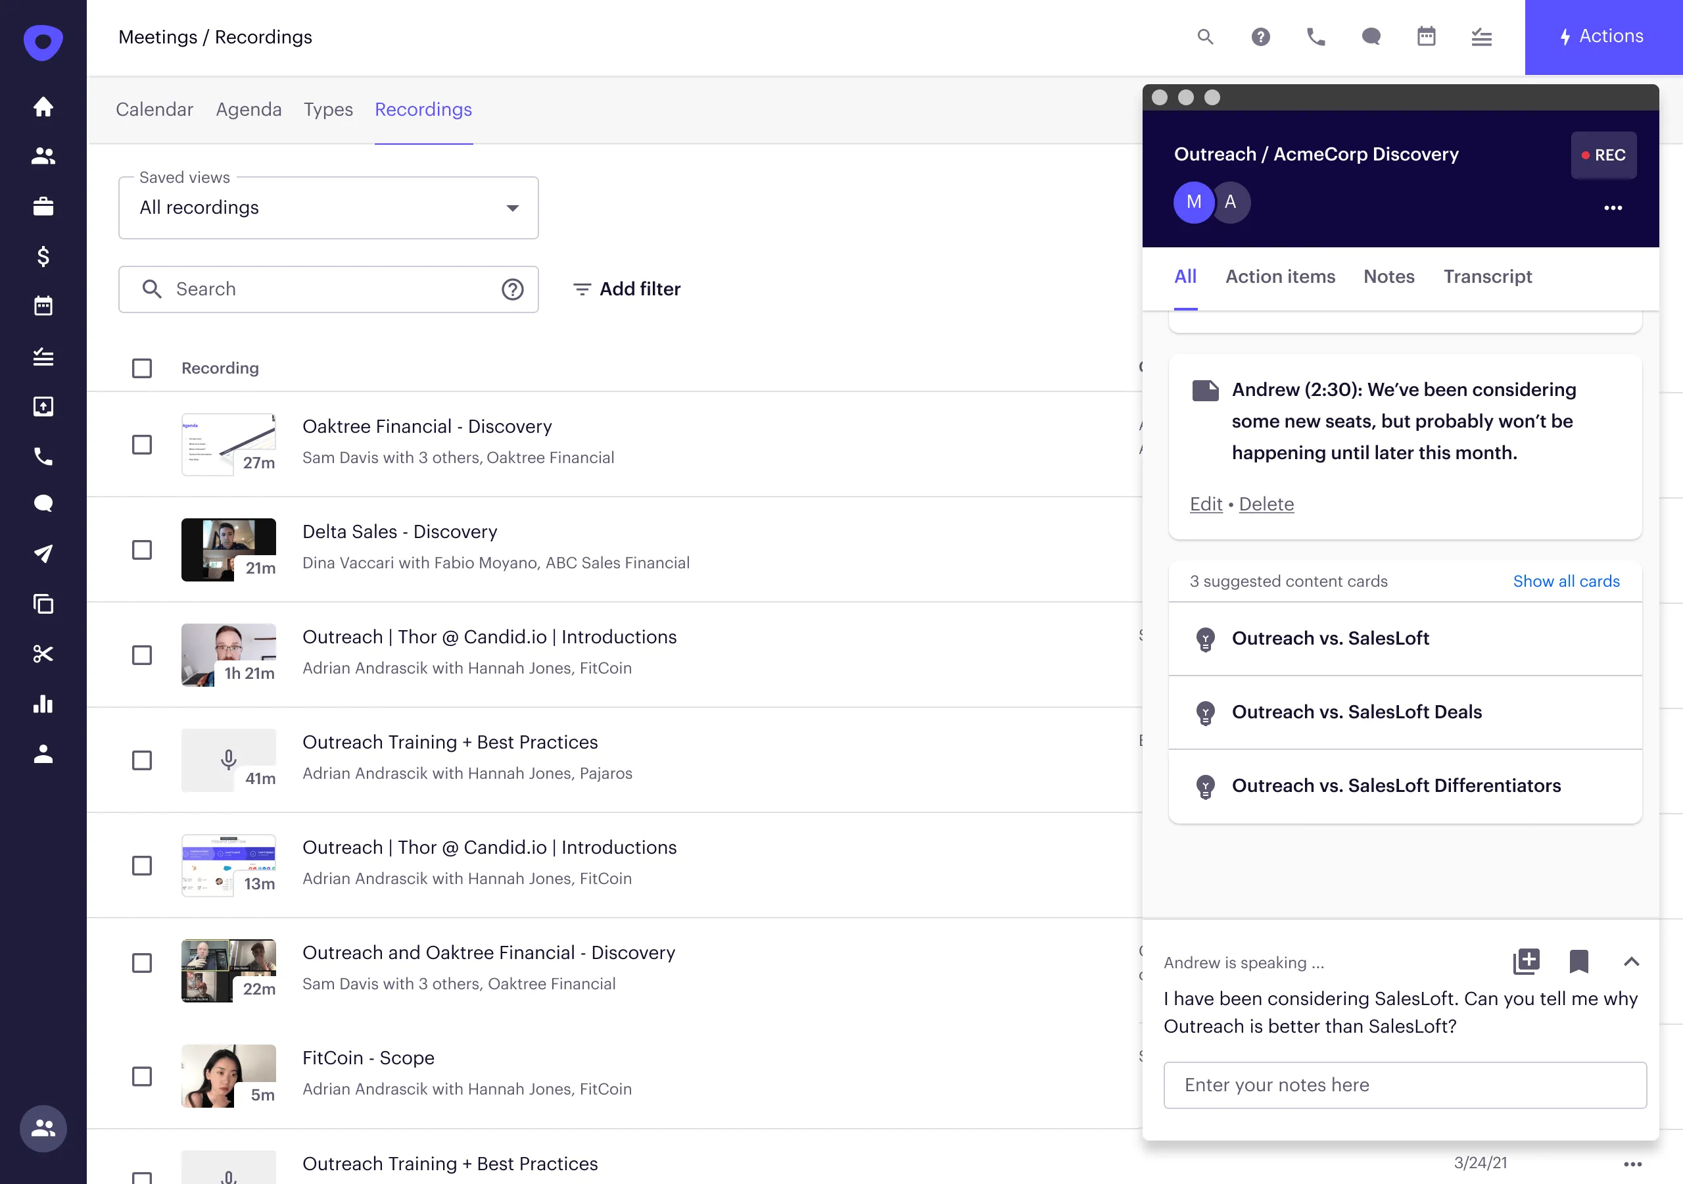Screen dimensions: 1683x1184
Task: Select the Delta Sales - Discovery row checkbox
Action: 141,550
